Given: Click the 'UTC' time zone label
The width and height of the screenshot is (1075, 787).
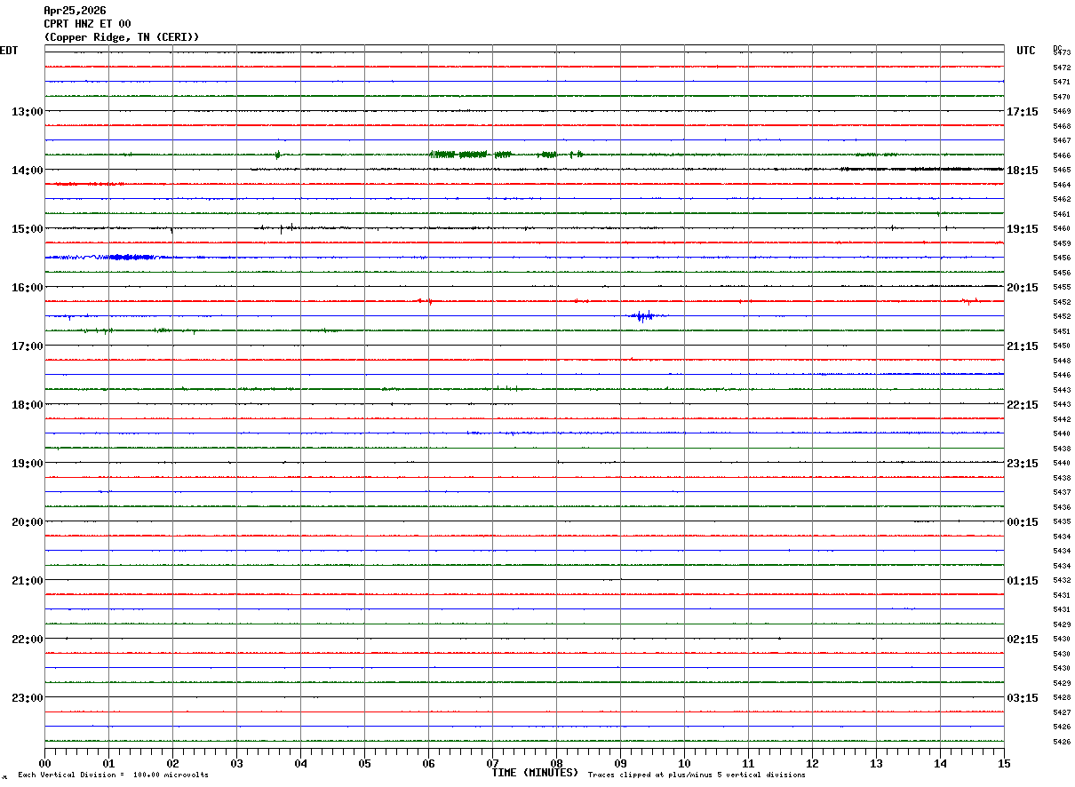Looking at the screenshot, I should pos(1026,51).
